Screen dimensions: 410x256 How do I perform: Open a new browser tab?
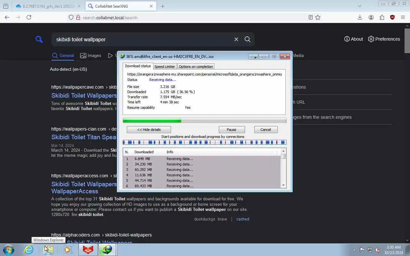tap(162, 6)
